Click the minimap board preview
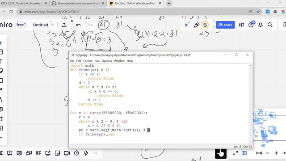 (x=269, y=128)
